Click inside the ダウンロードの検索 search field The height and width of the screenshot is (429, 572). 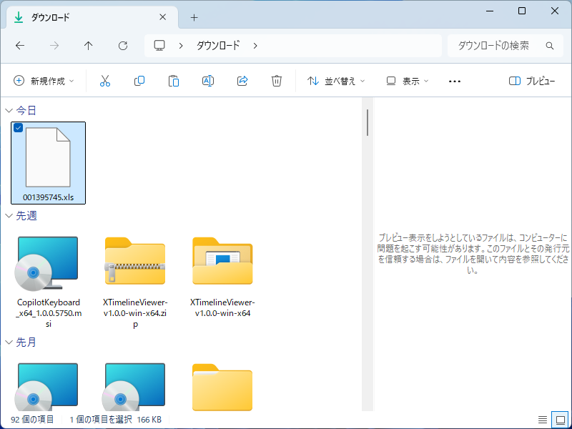tap(500, 45)
